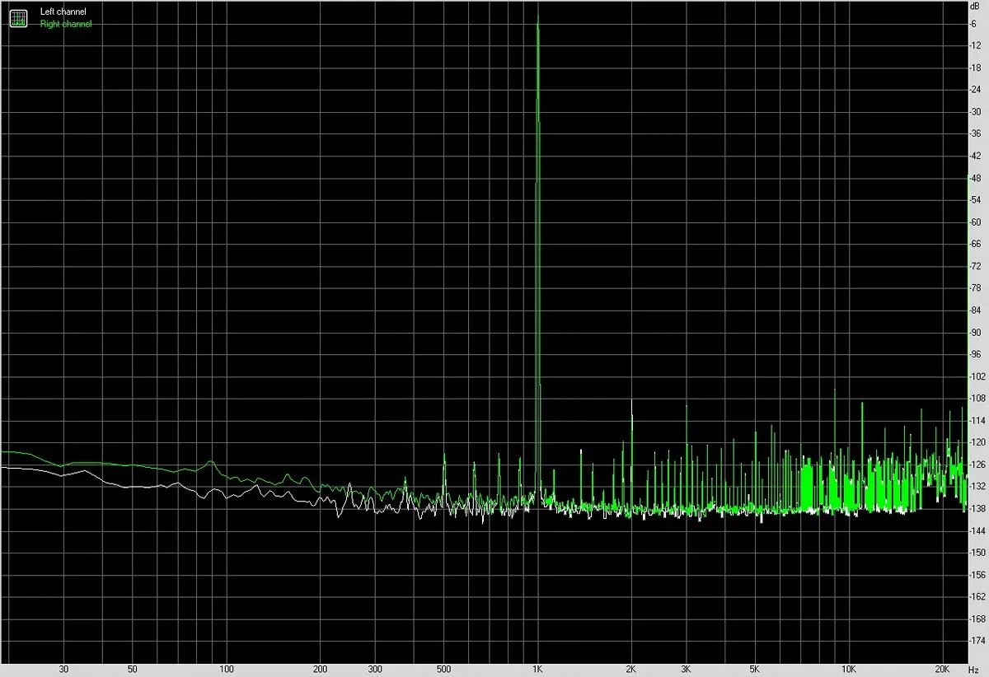
Task: Click the Hz axis unit label
Action: click(974, 670)
